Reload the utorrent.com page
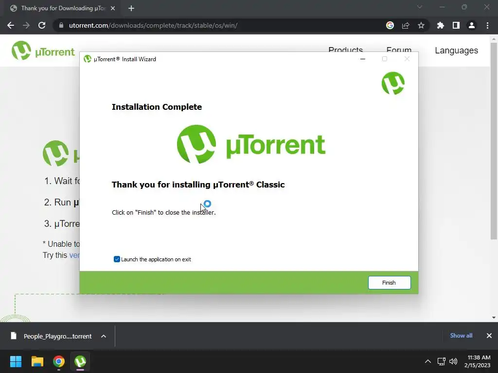Screen dimensions: 498x373 tap(42, 25)
